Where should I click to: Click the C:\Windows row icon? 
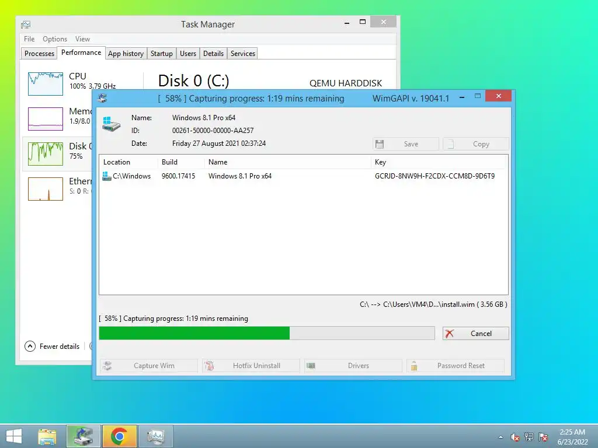point(106,176)
